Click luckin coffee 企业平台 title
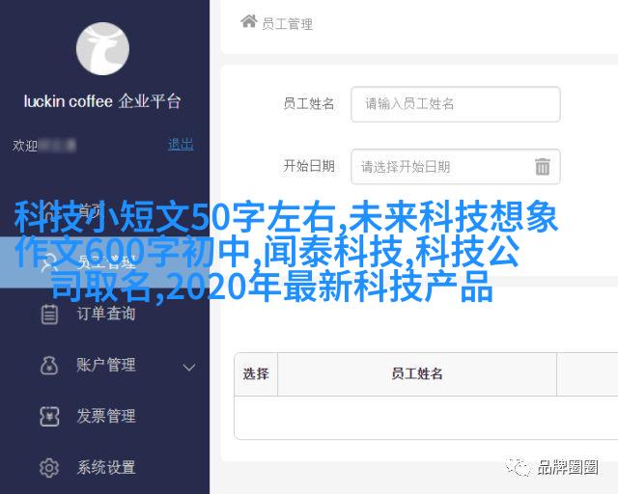Image resolution: width=618 pixels, height=494 pixels. pyautogui.click(x=102, y=101)
